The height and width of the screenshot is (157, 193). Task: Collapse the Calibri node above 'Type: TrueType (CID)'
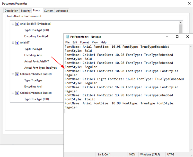pyautogui.click(x=13, y=93)
